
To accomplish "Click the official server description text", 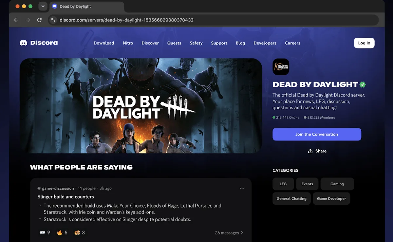I will (319, 102).
